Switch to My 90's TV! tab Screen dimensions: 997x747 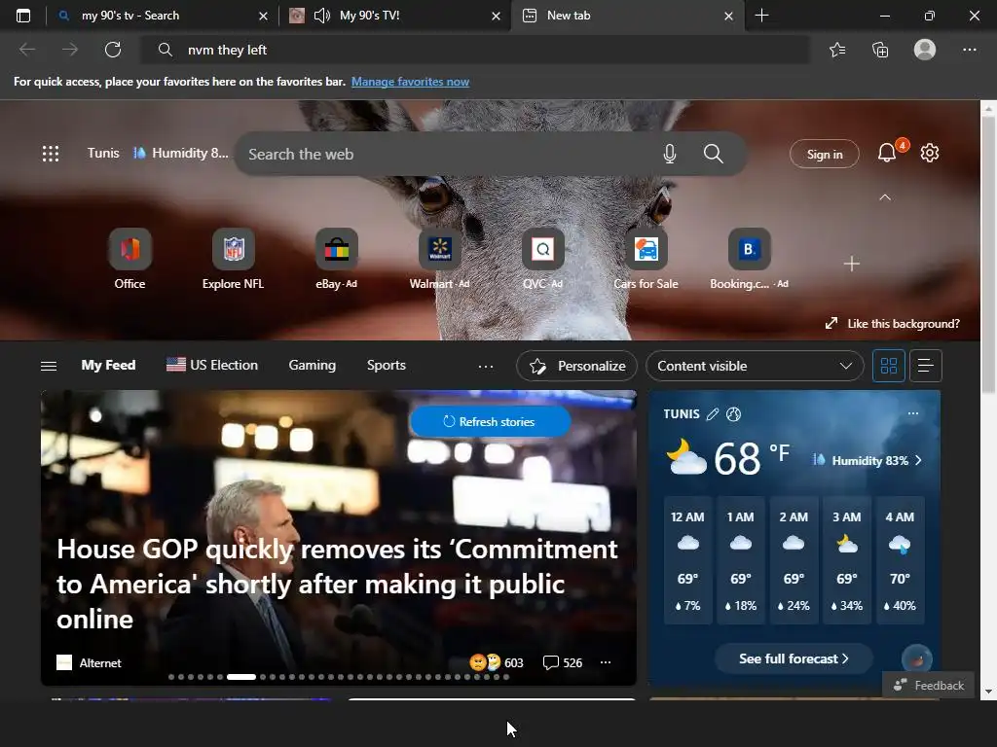[394, 16]
